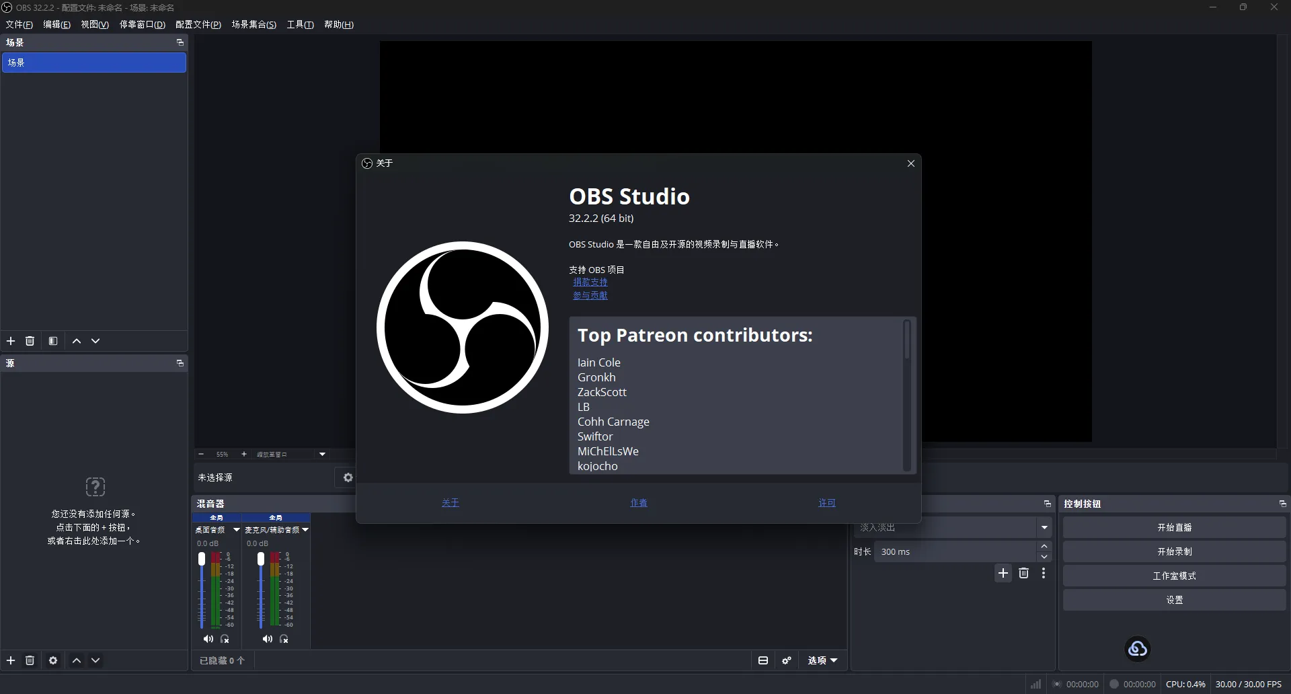The height and width of the screenshot is (694, 1291).
Task: Toggle monitoring headphone icon for 麦克风/辅助音频
Action: (x=284, y=639)
